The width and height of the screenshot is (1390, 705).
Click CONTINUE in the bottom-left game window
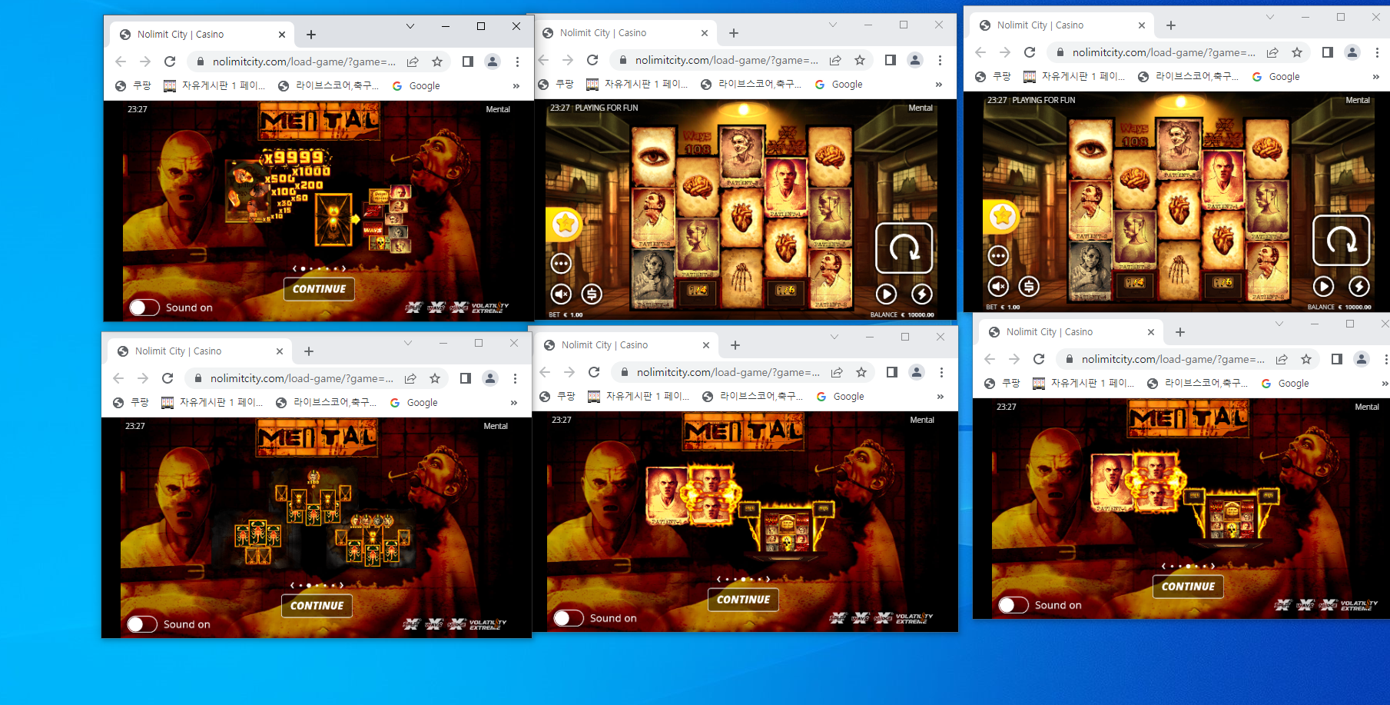317,606
